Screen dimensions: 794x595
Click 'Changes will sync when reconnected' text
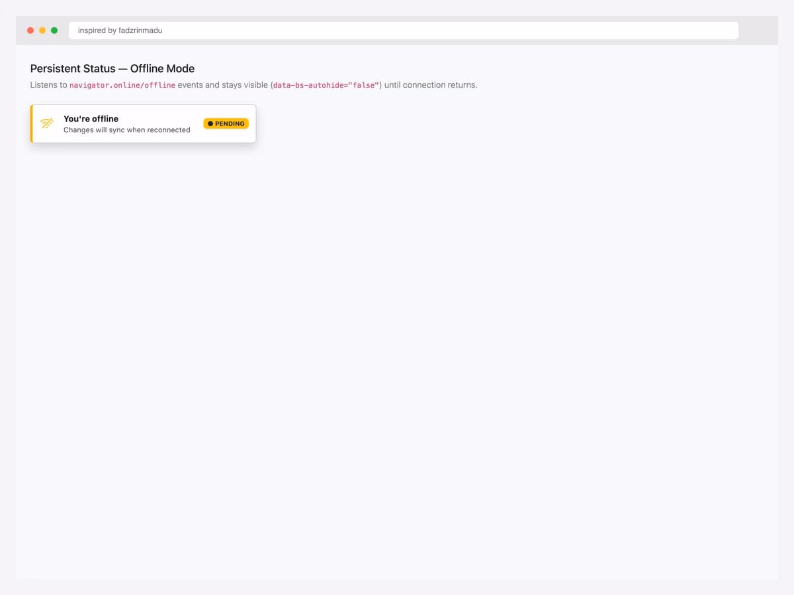[x=127, y=130]
